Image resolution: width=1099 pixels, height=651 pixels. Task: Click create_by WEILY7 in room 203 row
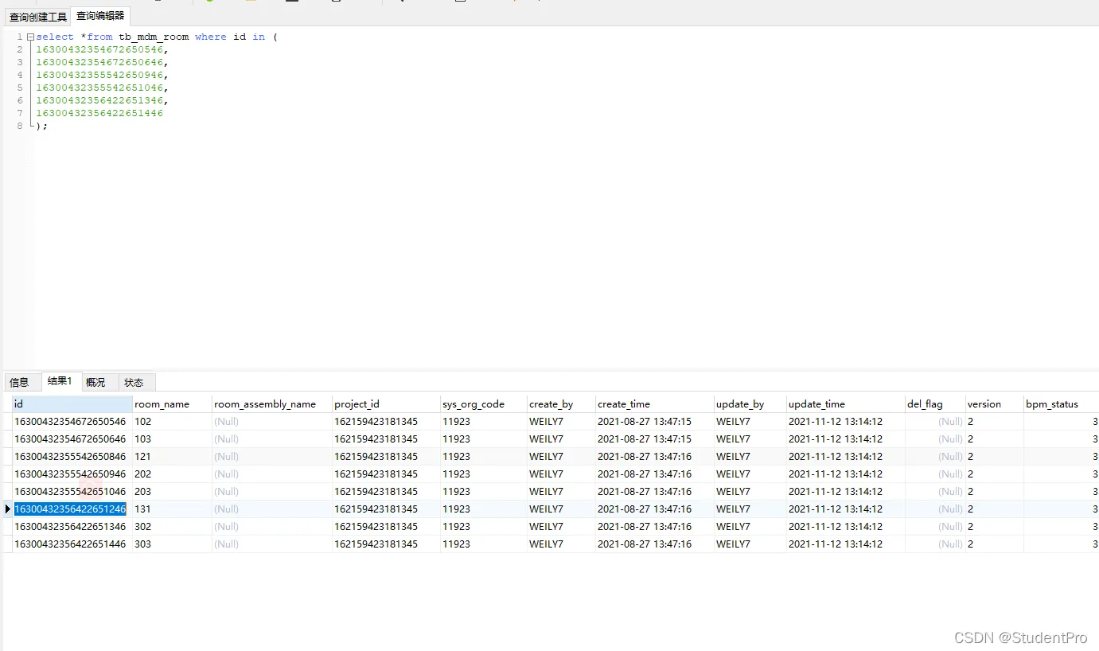561,492
